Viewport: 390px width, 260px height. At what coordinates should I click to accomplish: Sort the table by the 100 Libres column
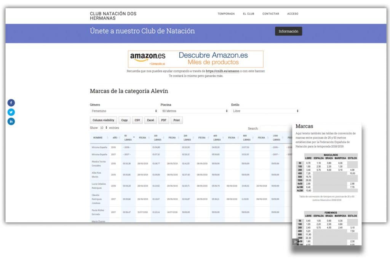157,137
